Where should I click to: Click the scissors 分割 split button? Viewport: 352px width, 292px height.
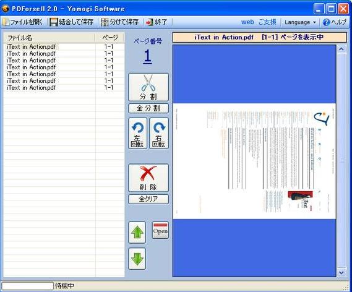148,87
